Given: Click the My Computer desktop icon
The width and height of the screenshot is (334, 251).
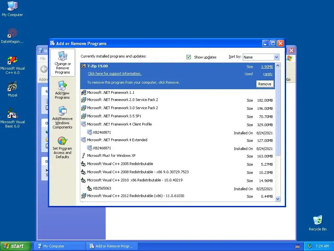Looking at the screenshot, I should [12, 6].
